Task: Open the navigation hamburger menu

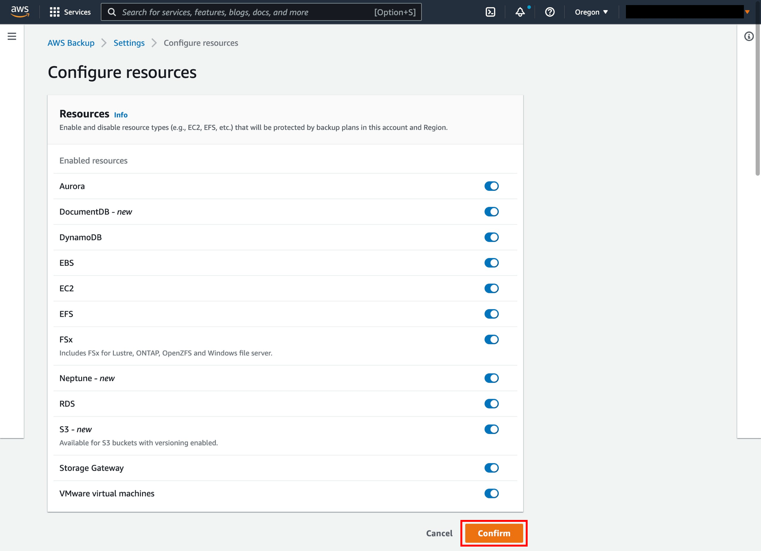Action: pyautogui.click(x=12, y=36)
